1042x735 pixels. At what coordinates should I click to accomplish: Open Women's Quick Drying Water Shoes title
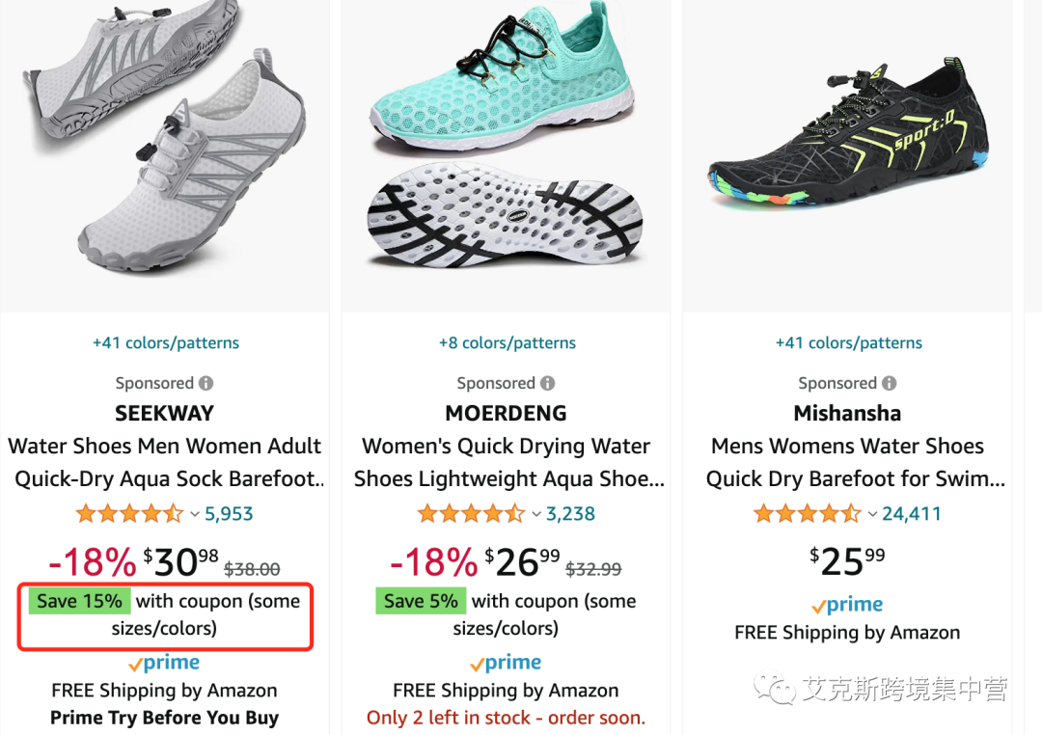coord(507,462)
